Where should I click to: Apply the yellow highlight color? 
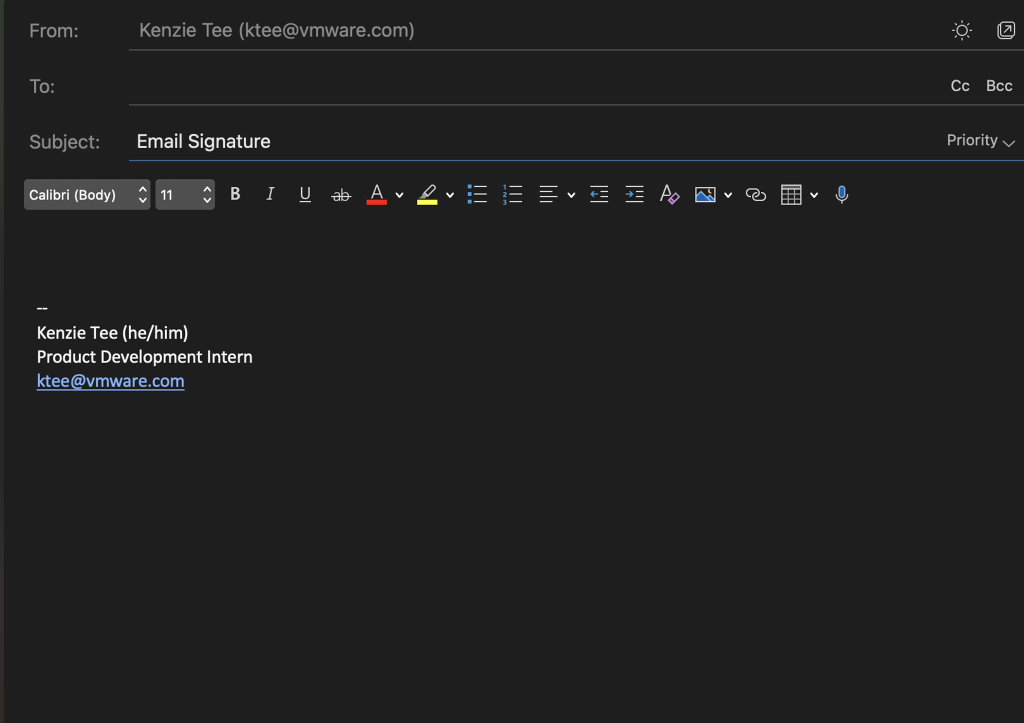pos(427,194)
